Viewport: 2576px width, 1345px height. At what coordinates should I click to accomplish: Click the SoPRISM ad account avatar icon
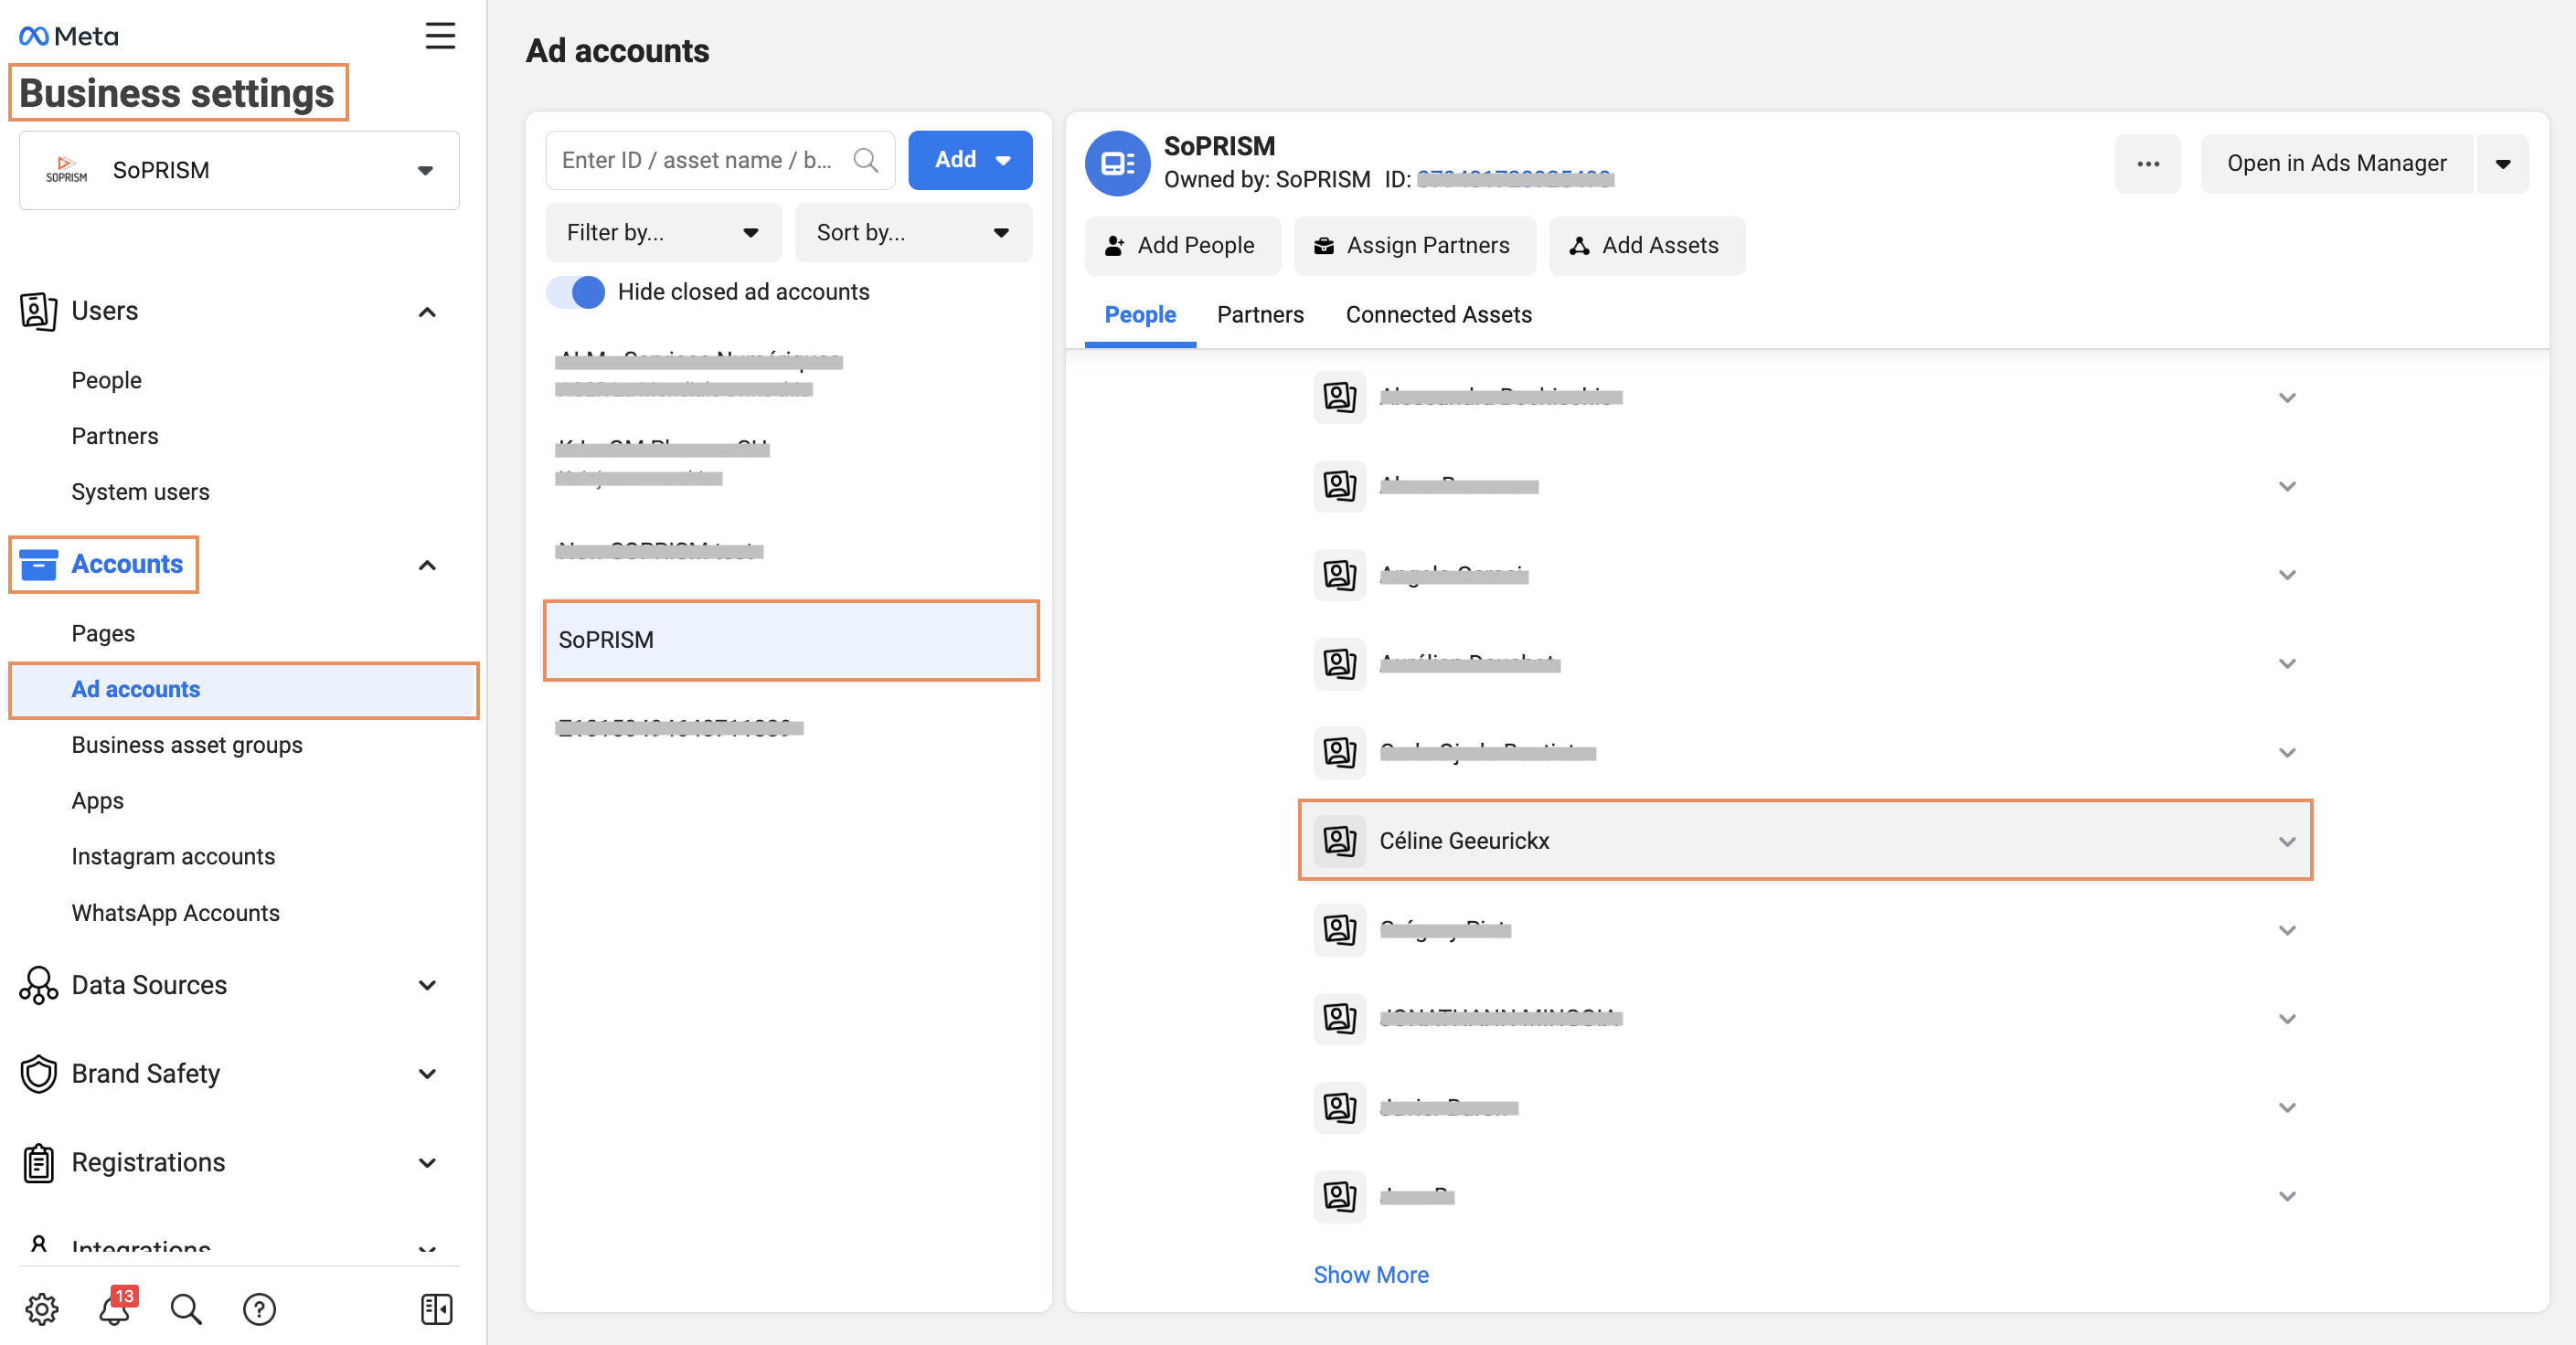(x=1117, y=163)
